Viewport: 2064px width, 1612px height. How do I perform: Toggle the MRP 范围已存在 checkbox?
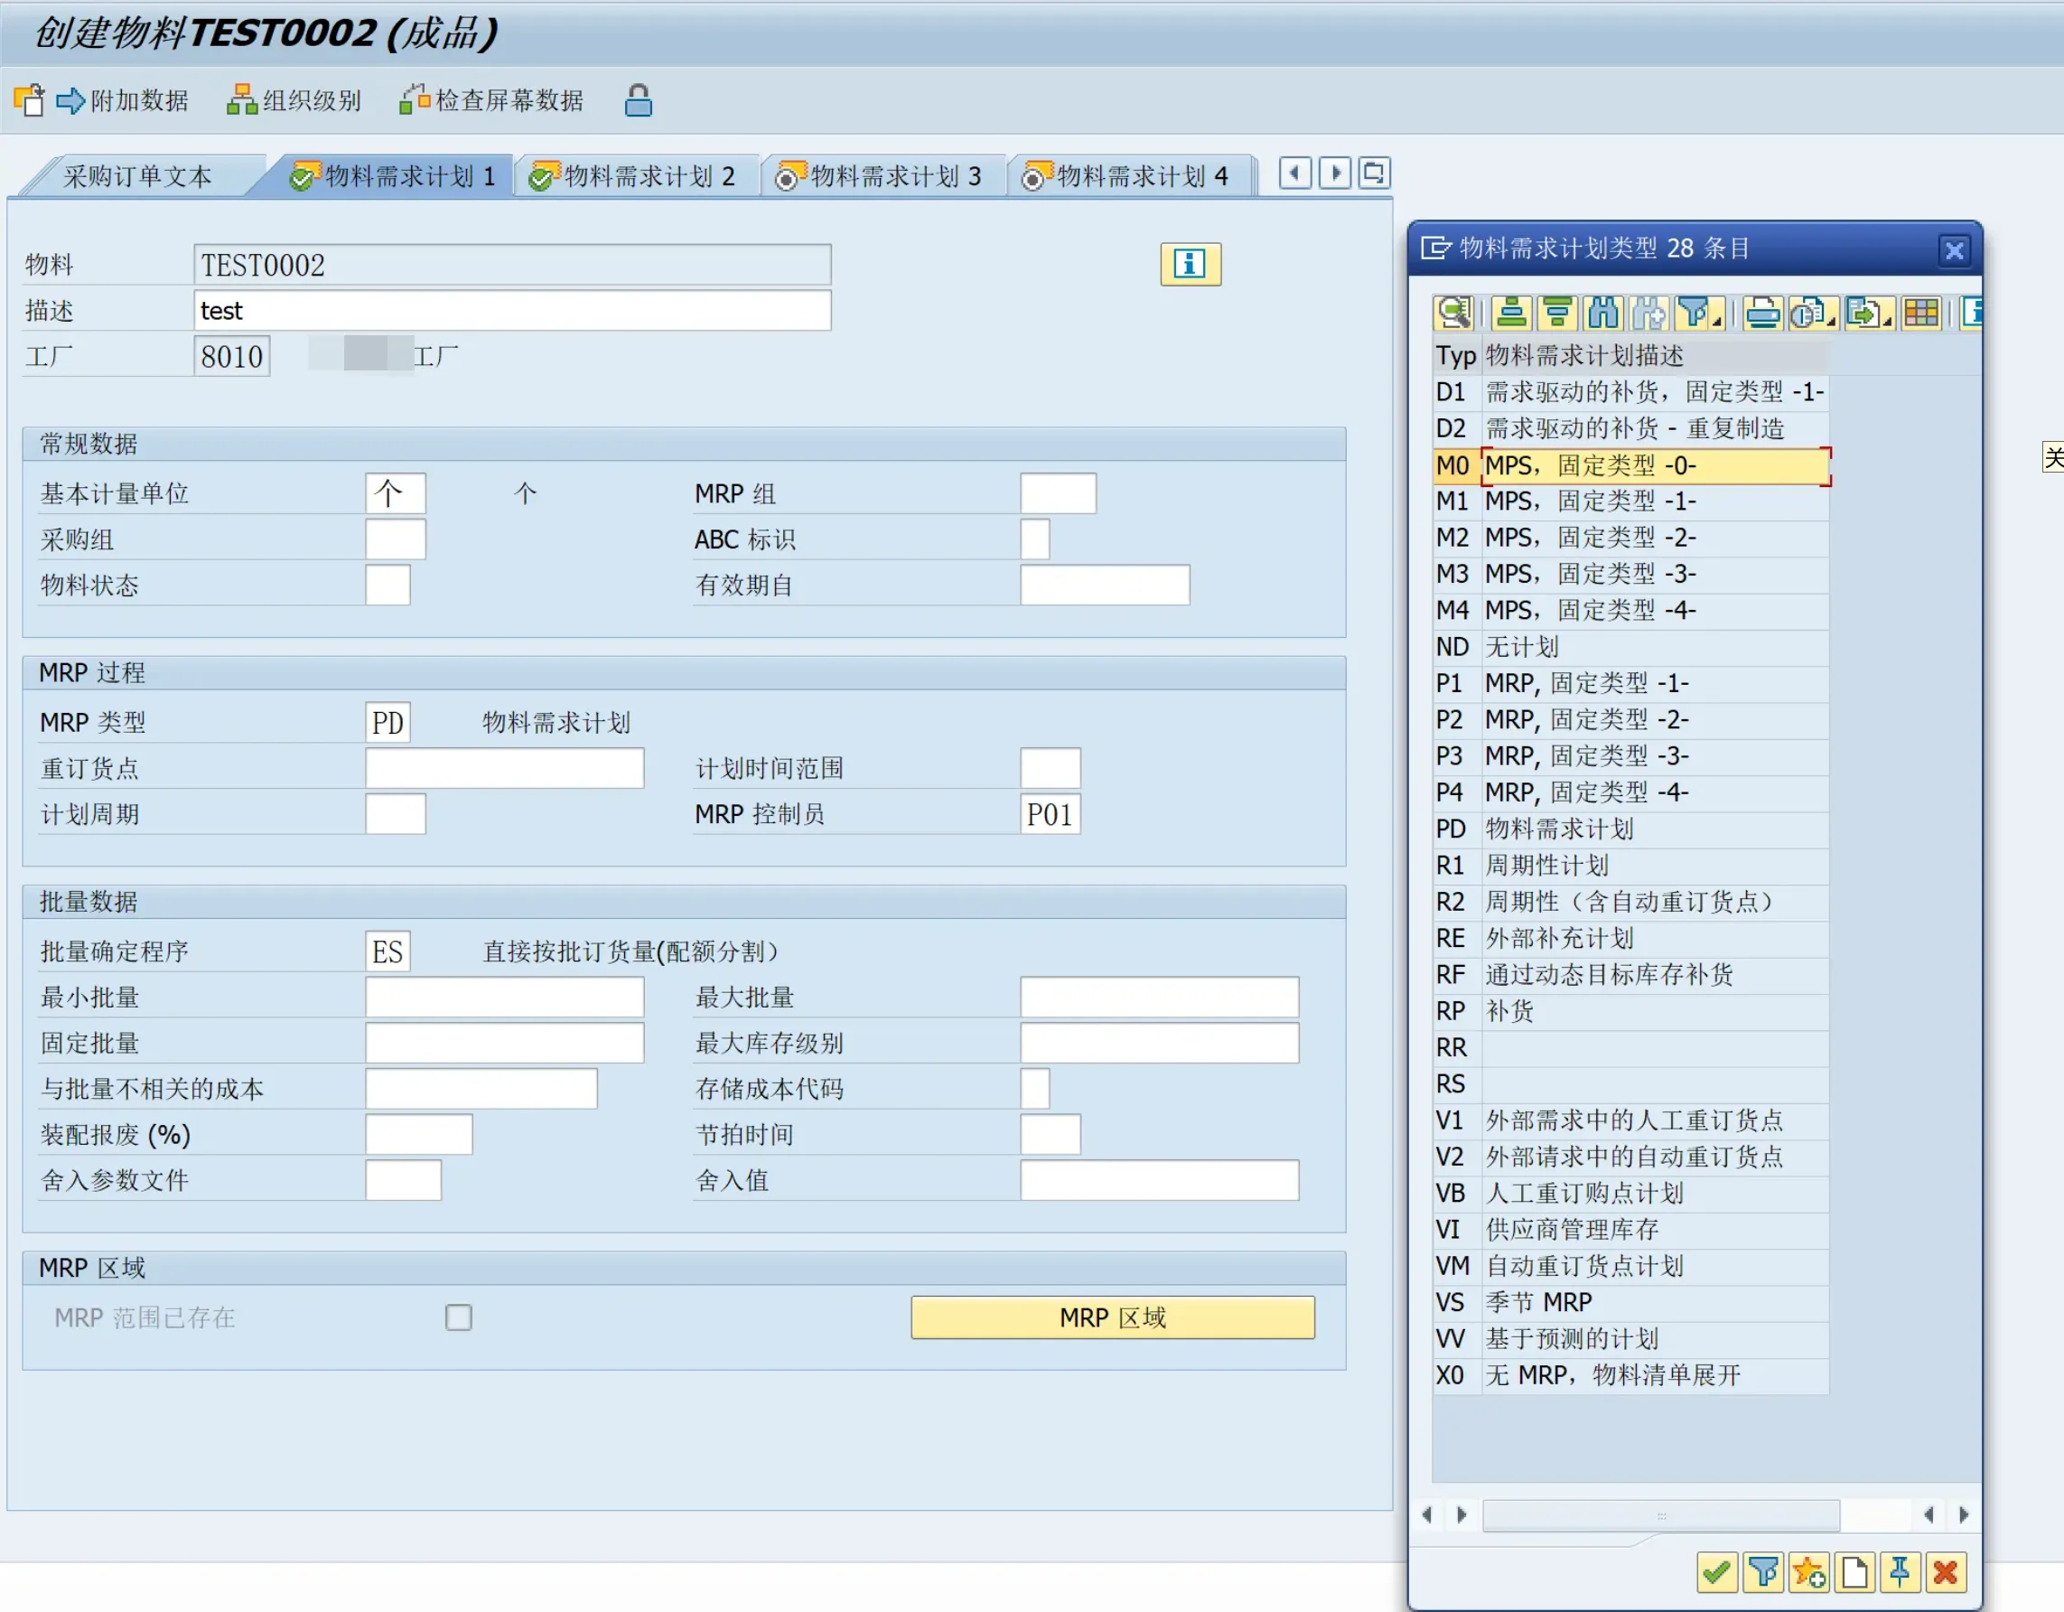458,1317
